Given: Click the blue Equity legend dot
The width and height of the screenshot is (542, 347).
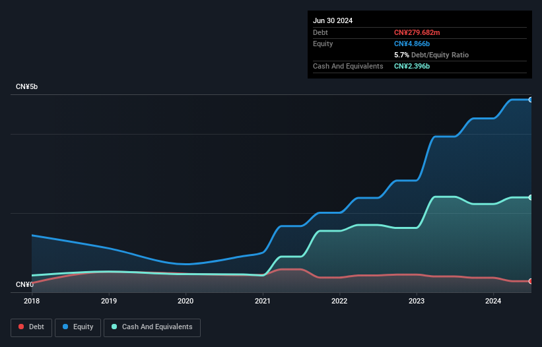Looking at the screenshot, I should pyautogui.click(x=65, y=327).
